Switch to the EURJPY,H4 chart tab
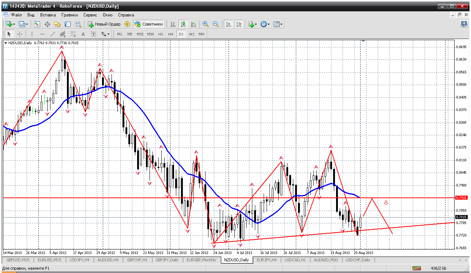Image resolution: width=471 pixels, height=273 pixels. (266, 260)
